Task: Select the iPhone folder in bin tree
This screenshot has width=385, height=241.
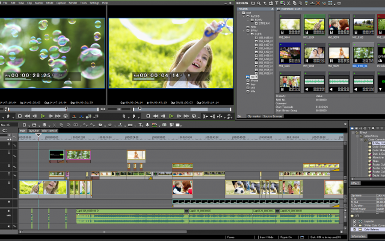Action: [254, 81]
